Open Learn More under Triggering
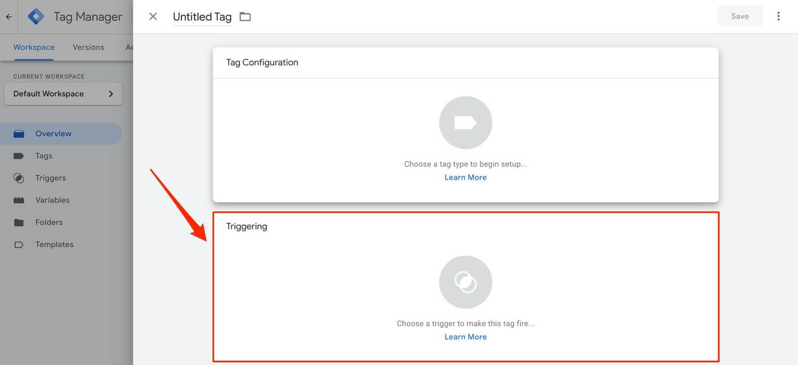 pyautogui.click(x=466, y=337)
